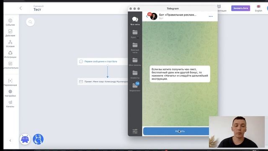Image resolution: width=268 pixels, height=151 pixels.
Task: Select the 'Первое сообщение и старт бота' node
Action: (103, 62)
